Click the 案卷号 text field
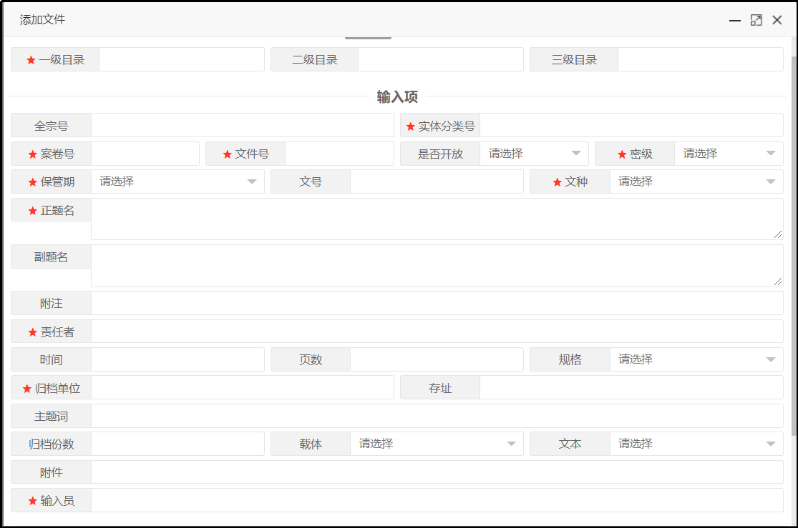Screen dimensions: 798x528 pos(145,154)
